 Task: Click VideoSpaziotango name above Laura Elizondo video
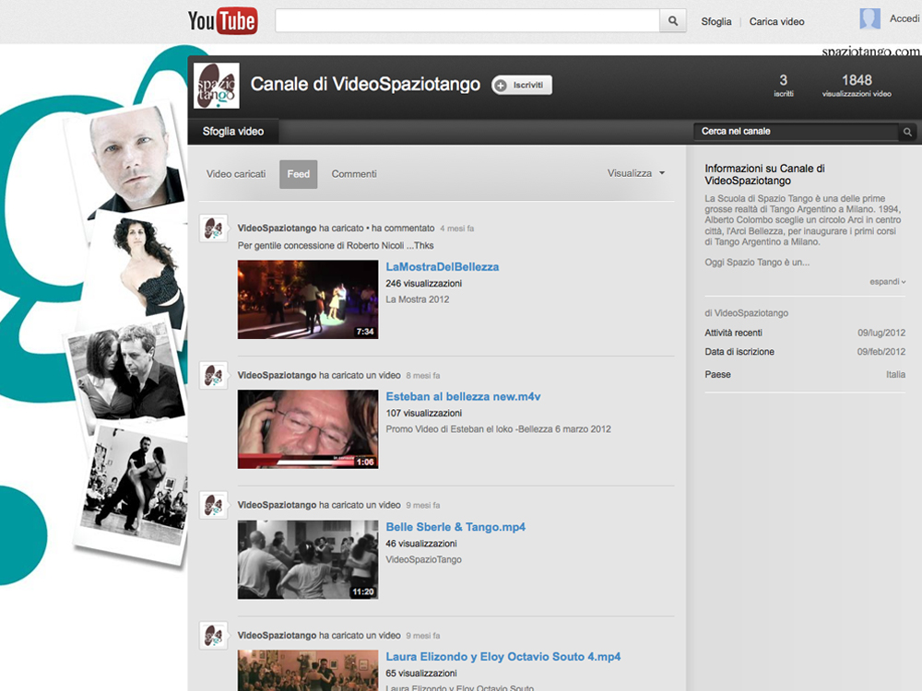(x=277, y=636)
